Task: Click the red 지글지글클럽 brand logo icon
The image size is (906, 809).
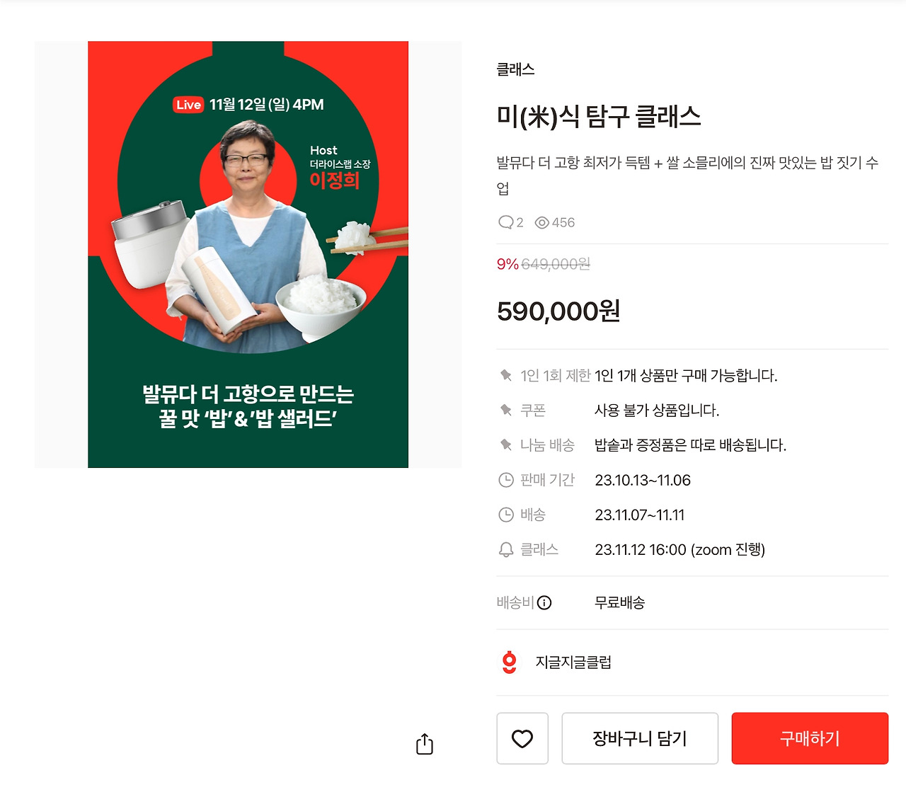Action: [x=509, y=662]
